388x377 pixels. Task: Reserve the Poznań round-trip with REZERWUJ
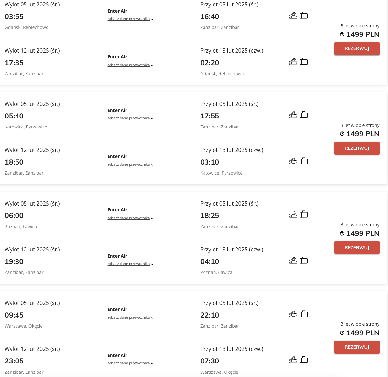[357, 248]
